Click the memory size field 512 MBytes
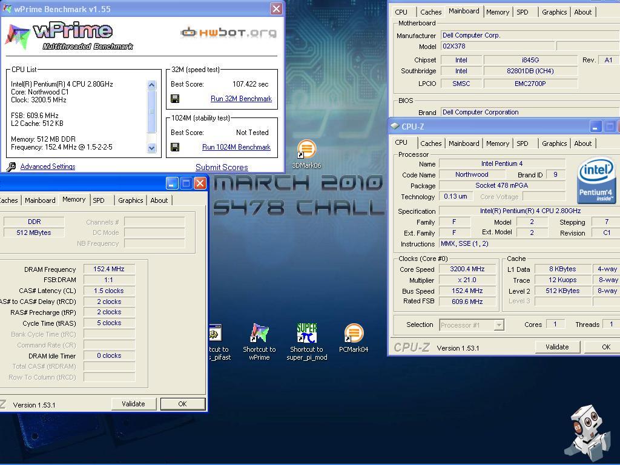620x465 pixels. pyautogui.click(x=34, y=232)
